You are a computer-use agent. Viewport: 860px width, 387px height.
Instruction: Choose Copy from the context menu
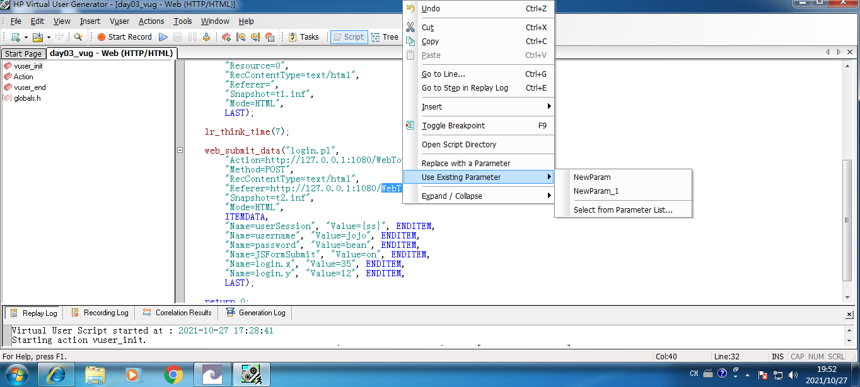click(478, 42)
